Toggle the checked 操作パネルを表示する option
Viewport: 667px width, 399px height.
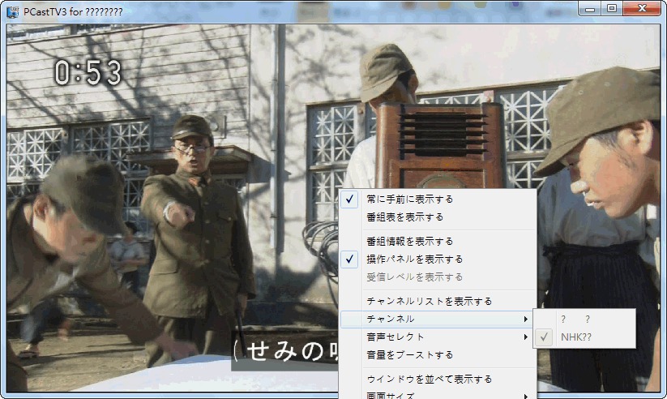coord(414,260)
